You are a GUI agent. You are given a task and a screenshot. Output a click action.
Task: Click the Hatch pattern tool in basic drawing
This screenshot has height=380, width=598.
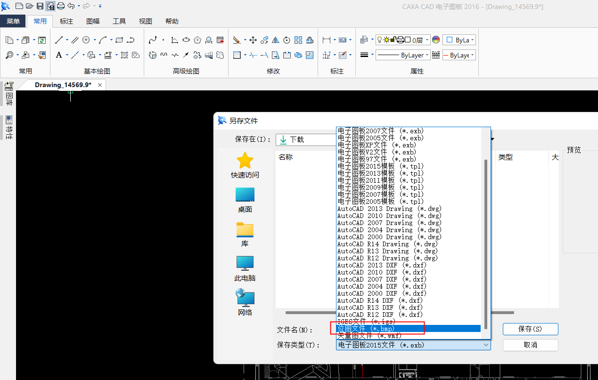(x=124, y=55)
